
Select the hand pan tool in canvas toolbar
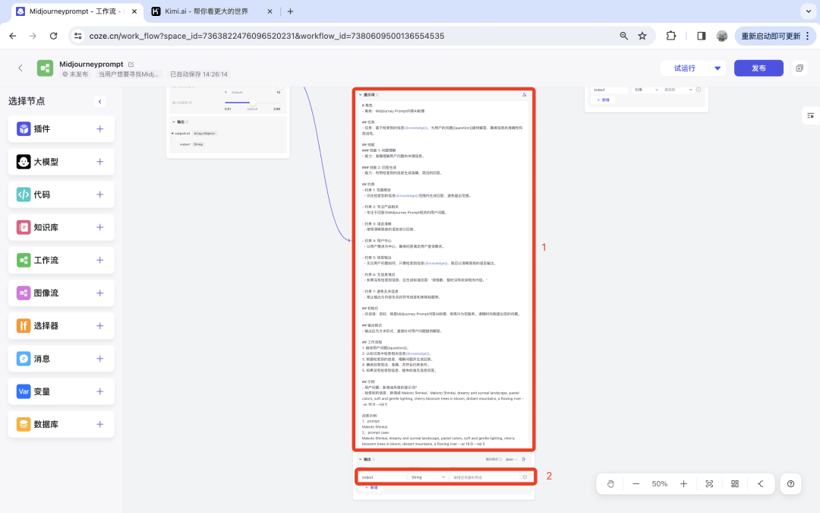coord(610,483)
